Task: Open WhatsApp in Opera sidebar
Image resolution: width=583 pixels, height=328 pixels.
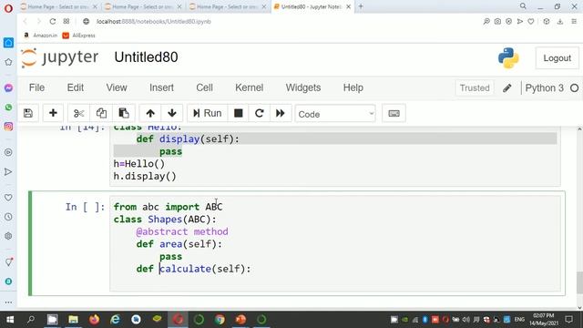Action: (8, 108)
